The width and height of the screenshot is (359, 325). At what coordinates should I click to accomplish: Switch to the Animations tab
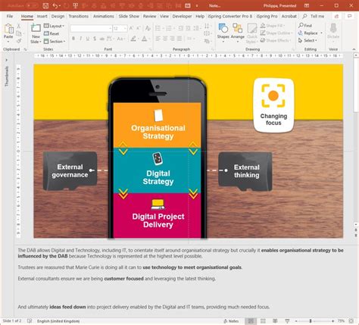pos(104,16)
